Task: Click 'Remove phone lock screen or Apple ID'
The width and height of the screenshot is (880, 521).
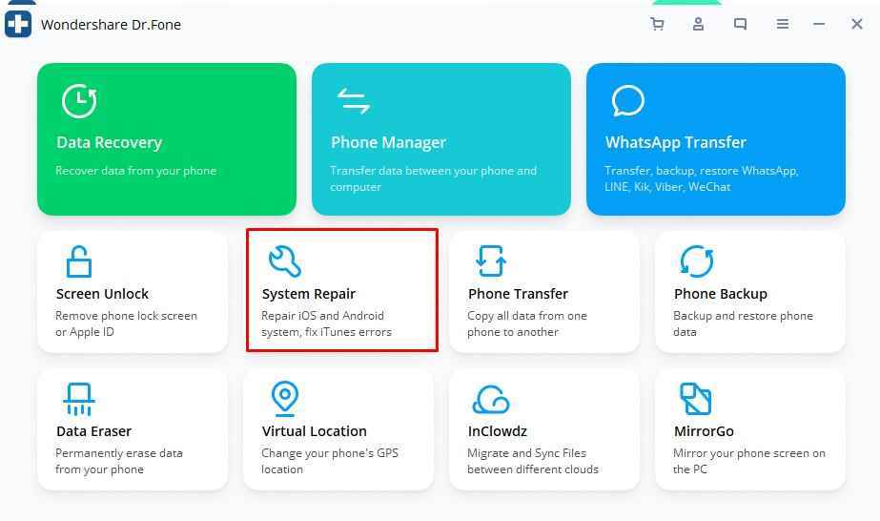Action: (126, 323)
